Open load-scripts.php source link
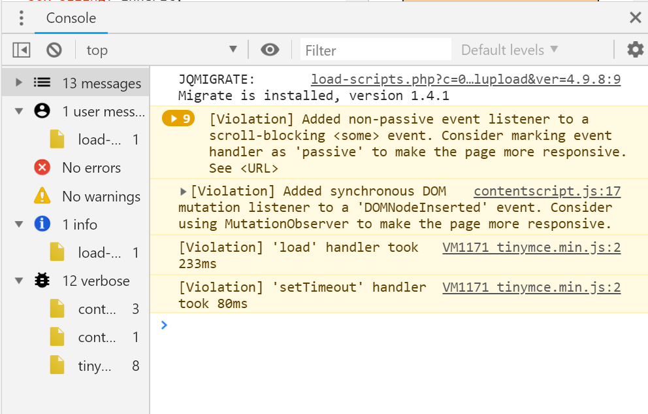This screenshot has width=648, height=414. [x=466, y=79]
